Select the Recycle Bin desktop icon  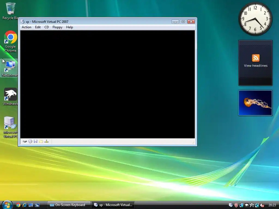(x=10, y=11)
